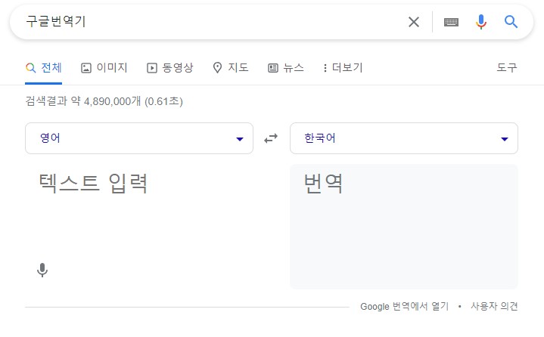The width and height of the screenshot is (544, 337).
Task: Open the 동영상 tab
Action: (x=170, y=67)
